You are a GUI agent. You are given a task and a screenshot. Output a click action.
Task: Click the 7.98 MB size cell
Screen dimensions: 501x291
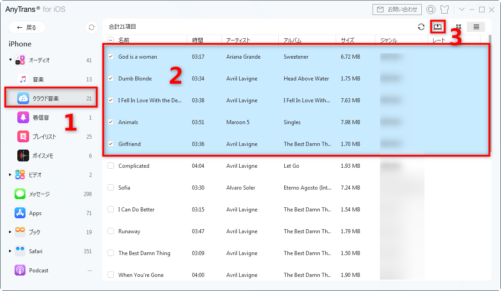pos(350,122)
